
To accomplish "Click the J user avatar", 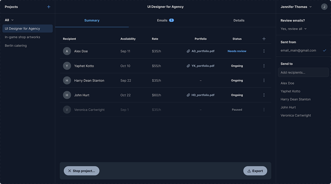I will [x=324, y=7].
